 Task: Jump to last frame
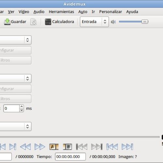[127, 147]
